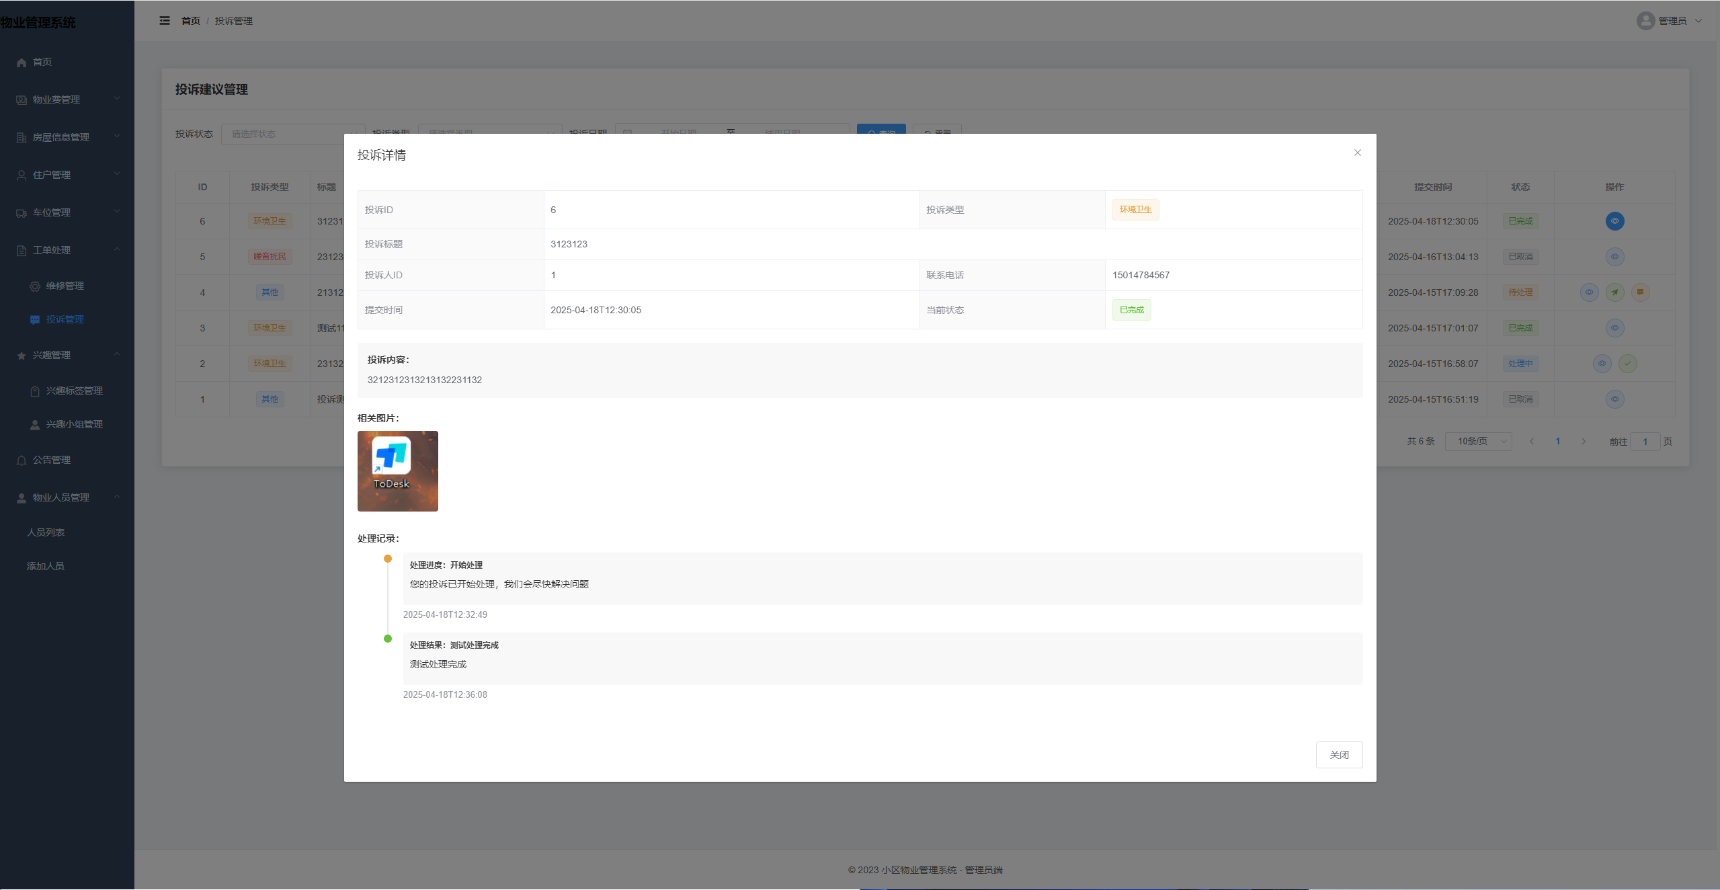This screenshot has width=1720, height=890.
Task: Click the hamburger menu collapse icon
Action: pyautogui.click(x=165, y=21)
